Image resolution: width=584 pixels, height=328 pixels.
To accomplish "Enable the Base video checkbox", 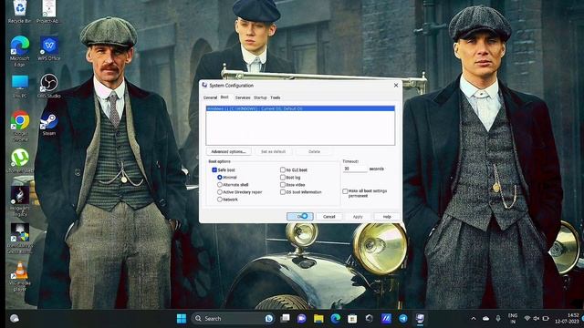I will click(x=283, y=184).
